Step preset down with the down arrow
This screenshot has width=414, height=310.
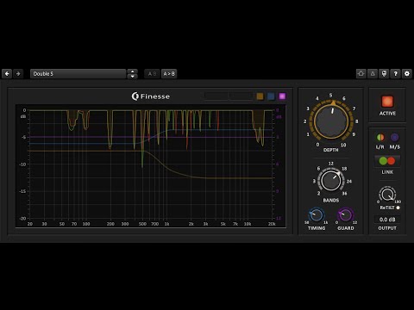[132, 77]
